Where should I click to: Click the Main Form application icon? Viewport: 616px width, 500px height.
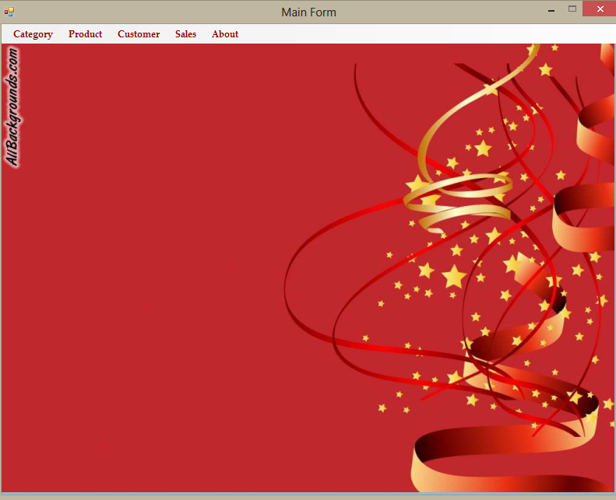point(9,12)
